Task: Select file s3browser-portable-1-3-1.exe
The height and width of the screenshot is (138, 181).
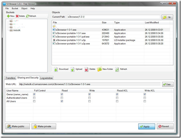Action: tap(71, 33)
